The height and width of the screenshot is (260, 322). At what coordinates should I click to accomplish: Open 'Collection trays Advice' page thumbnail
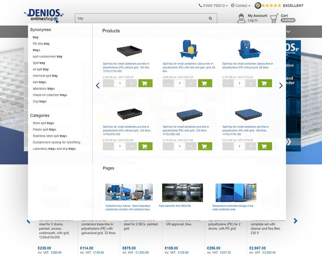(x=129, y=192)
